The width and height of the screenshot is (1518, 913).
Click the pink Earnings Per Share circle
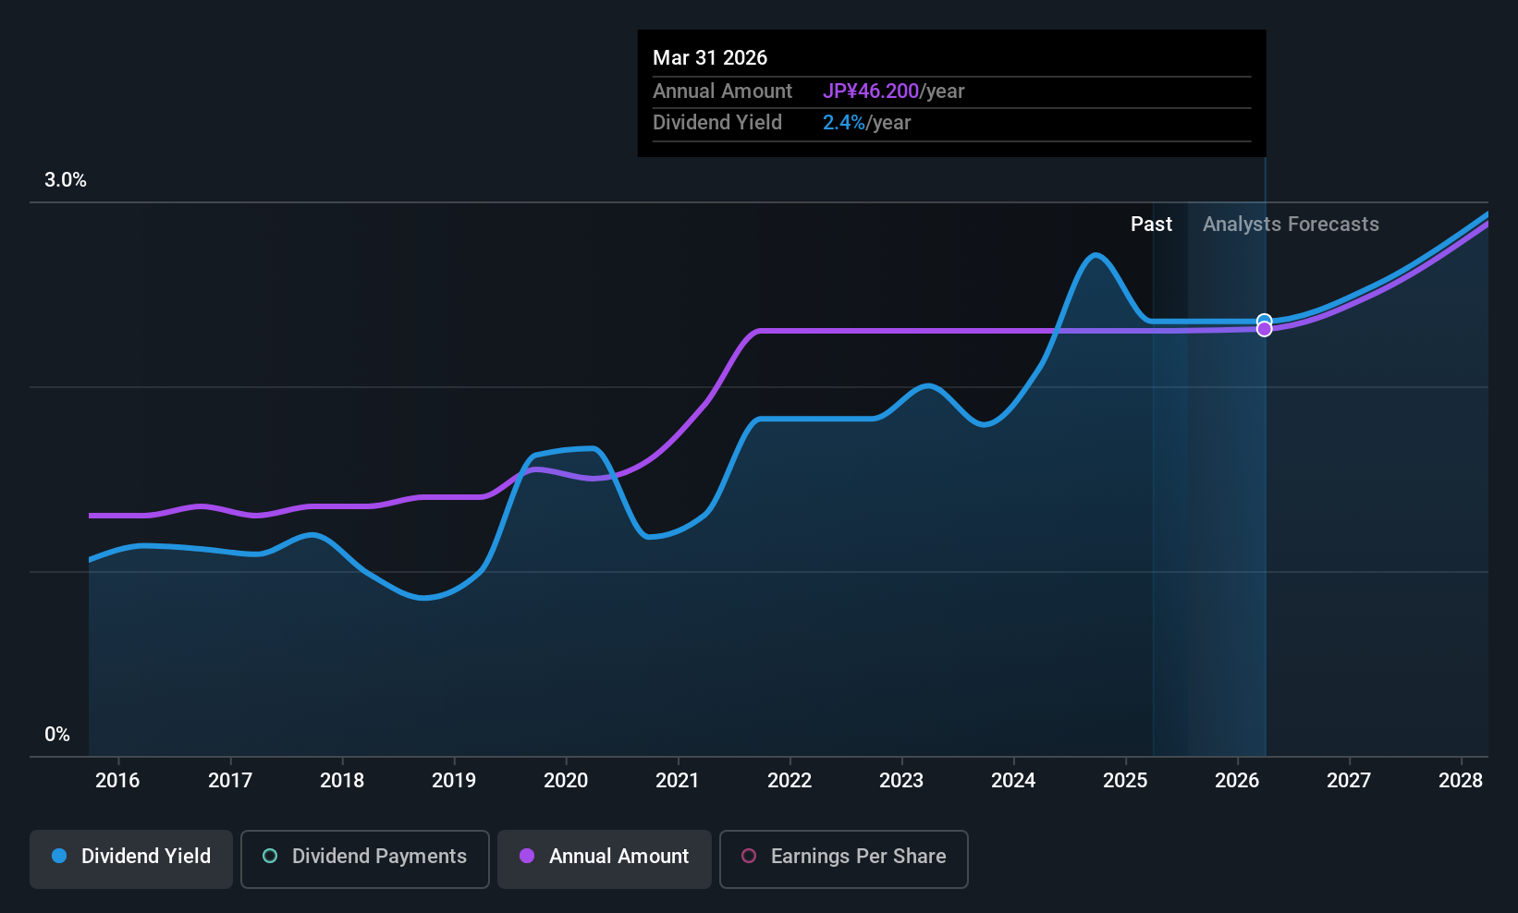749,856
